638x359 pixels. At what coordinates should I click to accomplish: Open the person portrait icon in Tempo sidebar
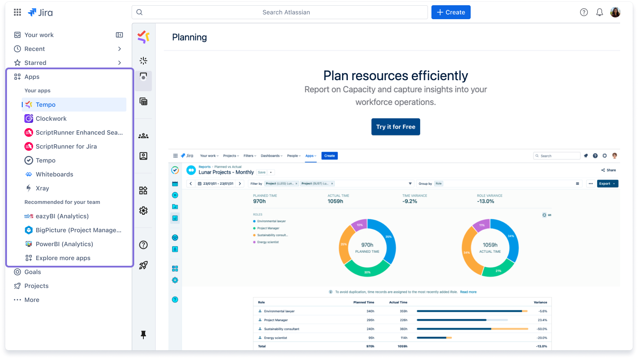click(x=143, y=156)
